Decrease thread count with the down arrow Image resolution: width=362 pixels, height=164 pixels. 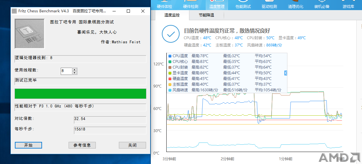[x=74, y=73]
